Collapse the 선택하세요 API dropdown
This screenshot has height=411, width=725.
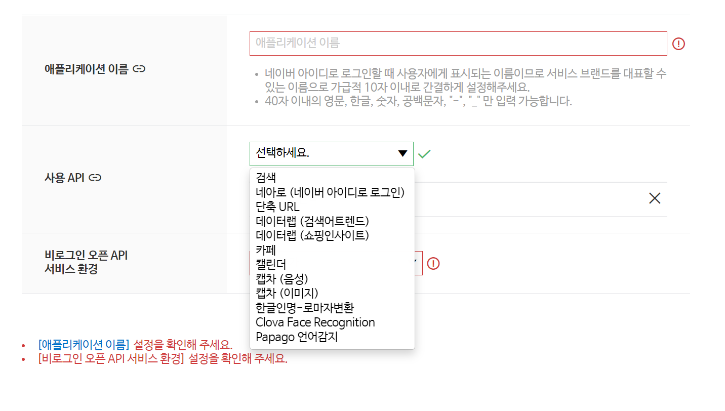click(332, 154)
